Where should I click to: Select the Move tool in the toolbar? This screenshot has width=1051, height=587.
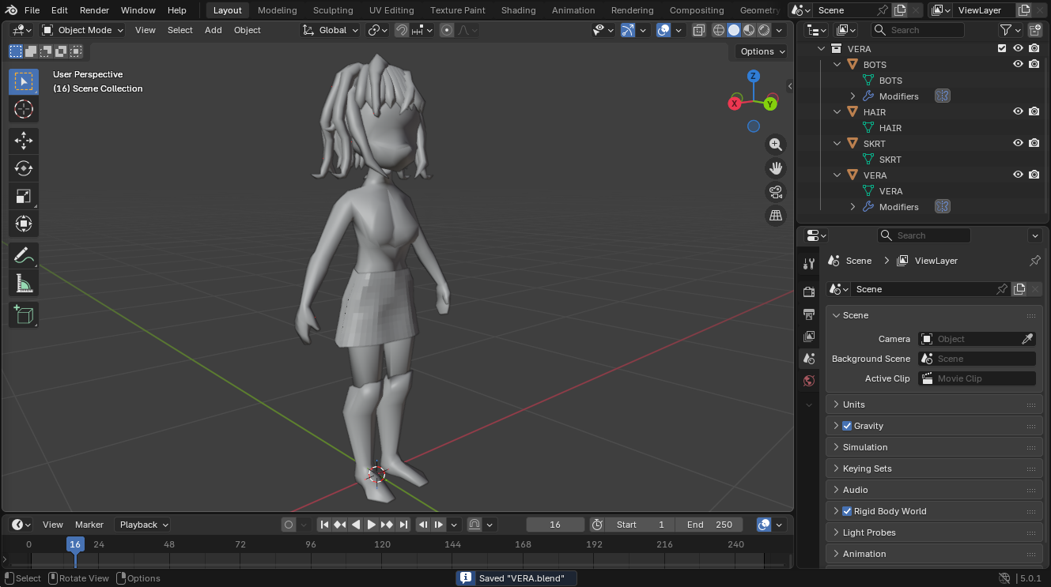pyautogui.click(x=24, y=141)
